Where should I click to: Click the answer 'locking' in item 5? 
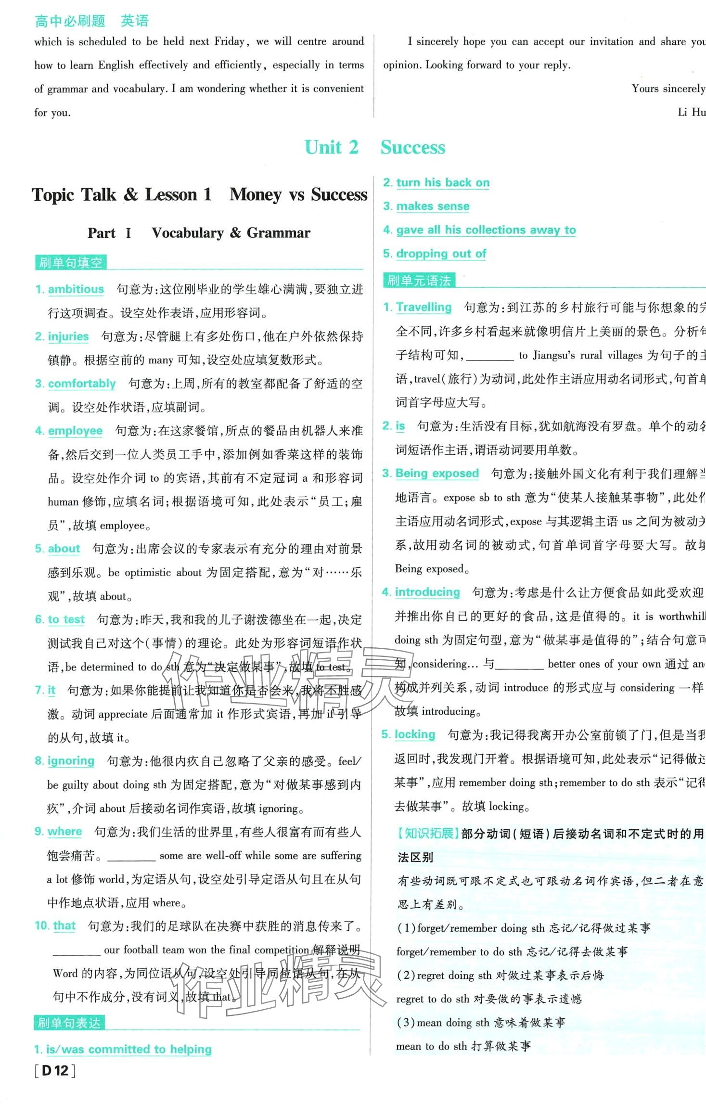point(415,734)
